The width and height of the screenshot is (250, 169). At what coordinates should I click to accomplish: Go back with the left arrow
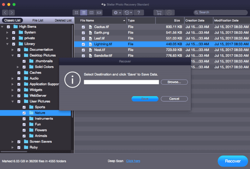[5, 13]
